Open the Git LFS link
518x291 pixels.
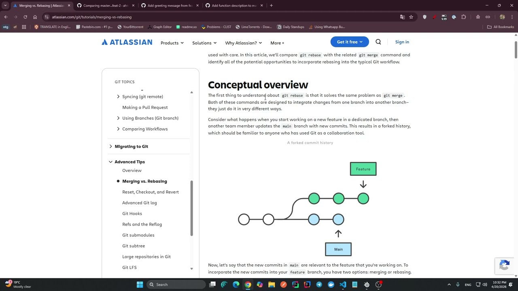coord(129,268)
